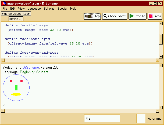Click the face image in interactions

16,88
